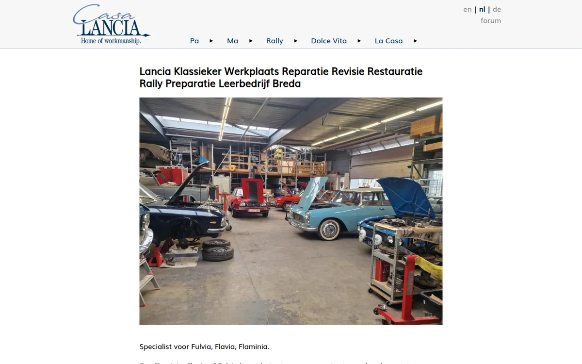The width and height of the screenshot is (582, 364).
Task: Click the Casa Lancia logo
Action: [x=112, y=25]
